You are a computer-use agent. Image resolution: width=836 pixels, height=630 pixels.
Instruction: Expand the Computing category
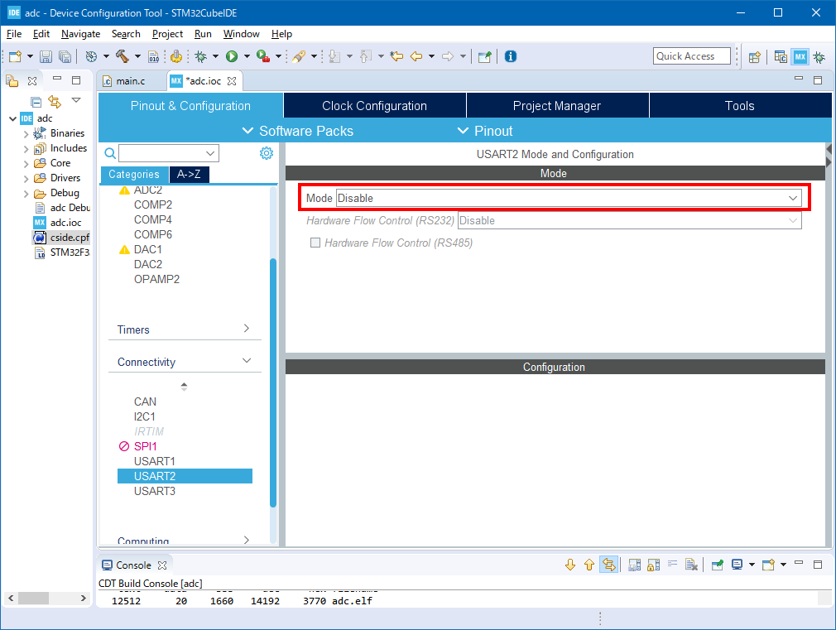point(247,540)
